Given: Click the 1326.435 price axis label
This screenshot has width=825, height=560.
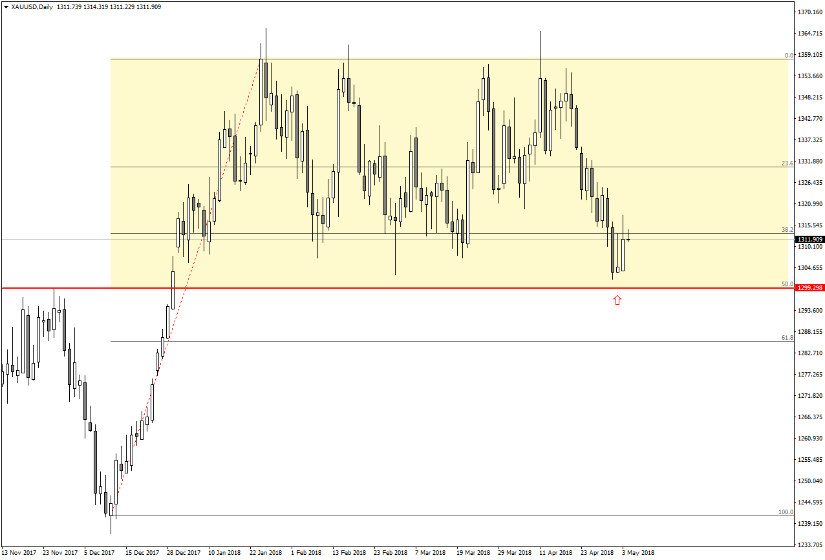Looking at the screenshot, I should pos(810,183).
